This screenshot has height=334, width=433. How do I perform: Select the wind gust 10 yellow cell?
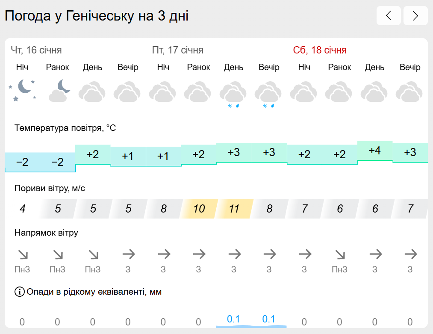(199, 209)
